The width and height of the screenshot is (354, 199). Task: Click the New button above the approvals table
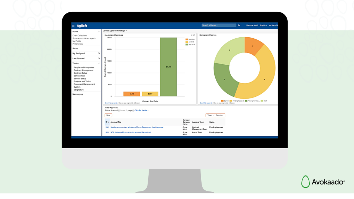tap(108, 115)
